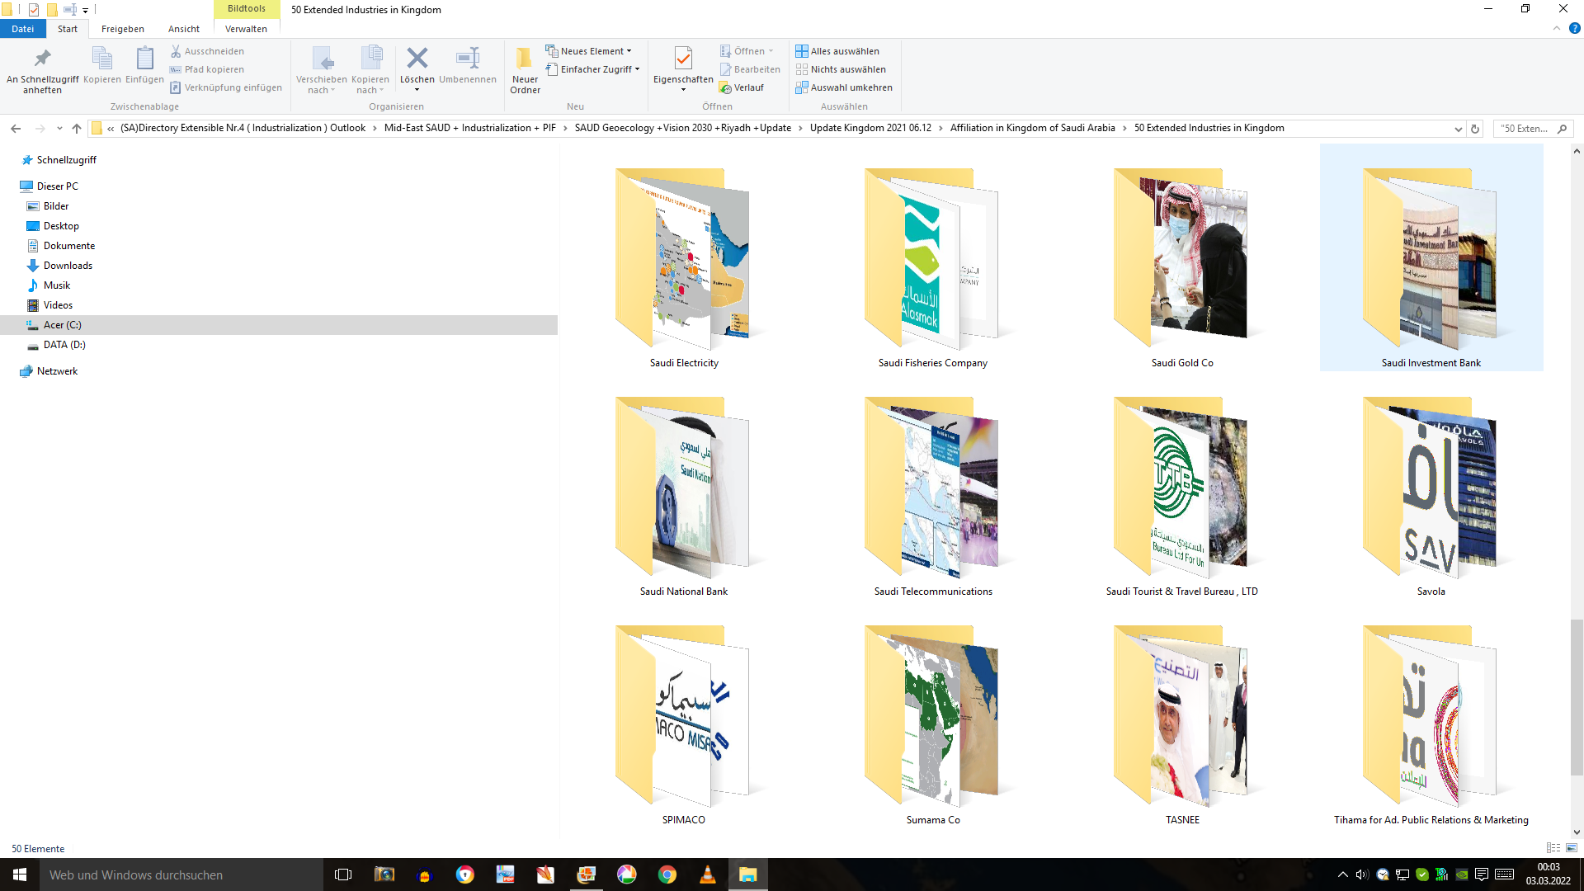This screenshot has width=1584, height=891.
Task: Click Nichts auswählen
Action: pyautogui.click(x=841, y=69)
